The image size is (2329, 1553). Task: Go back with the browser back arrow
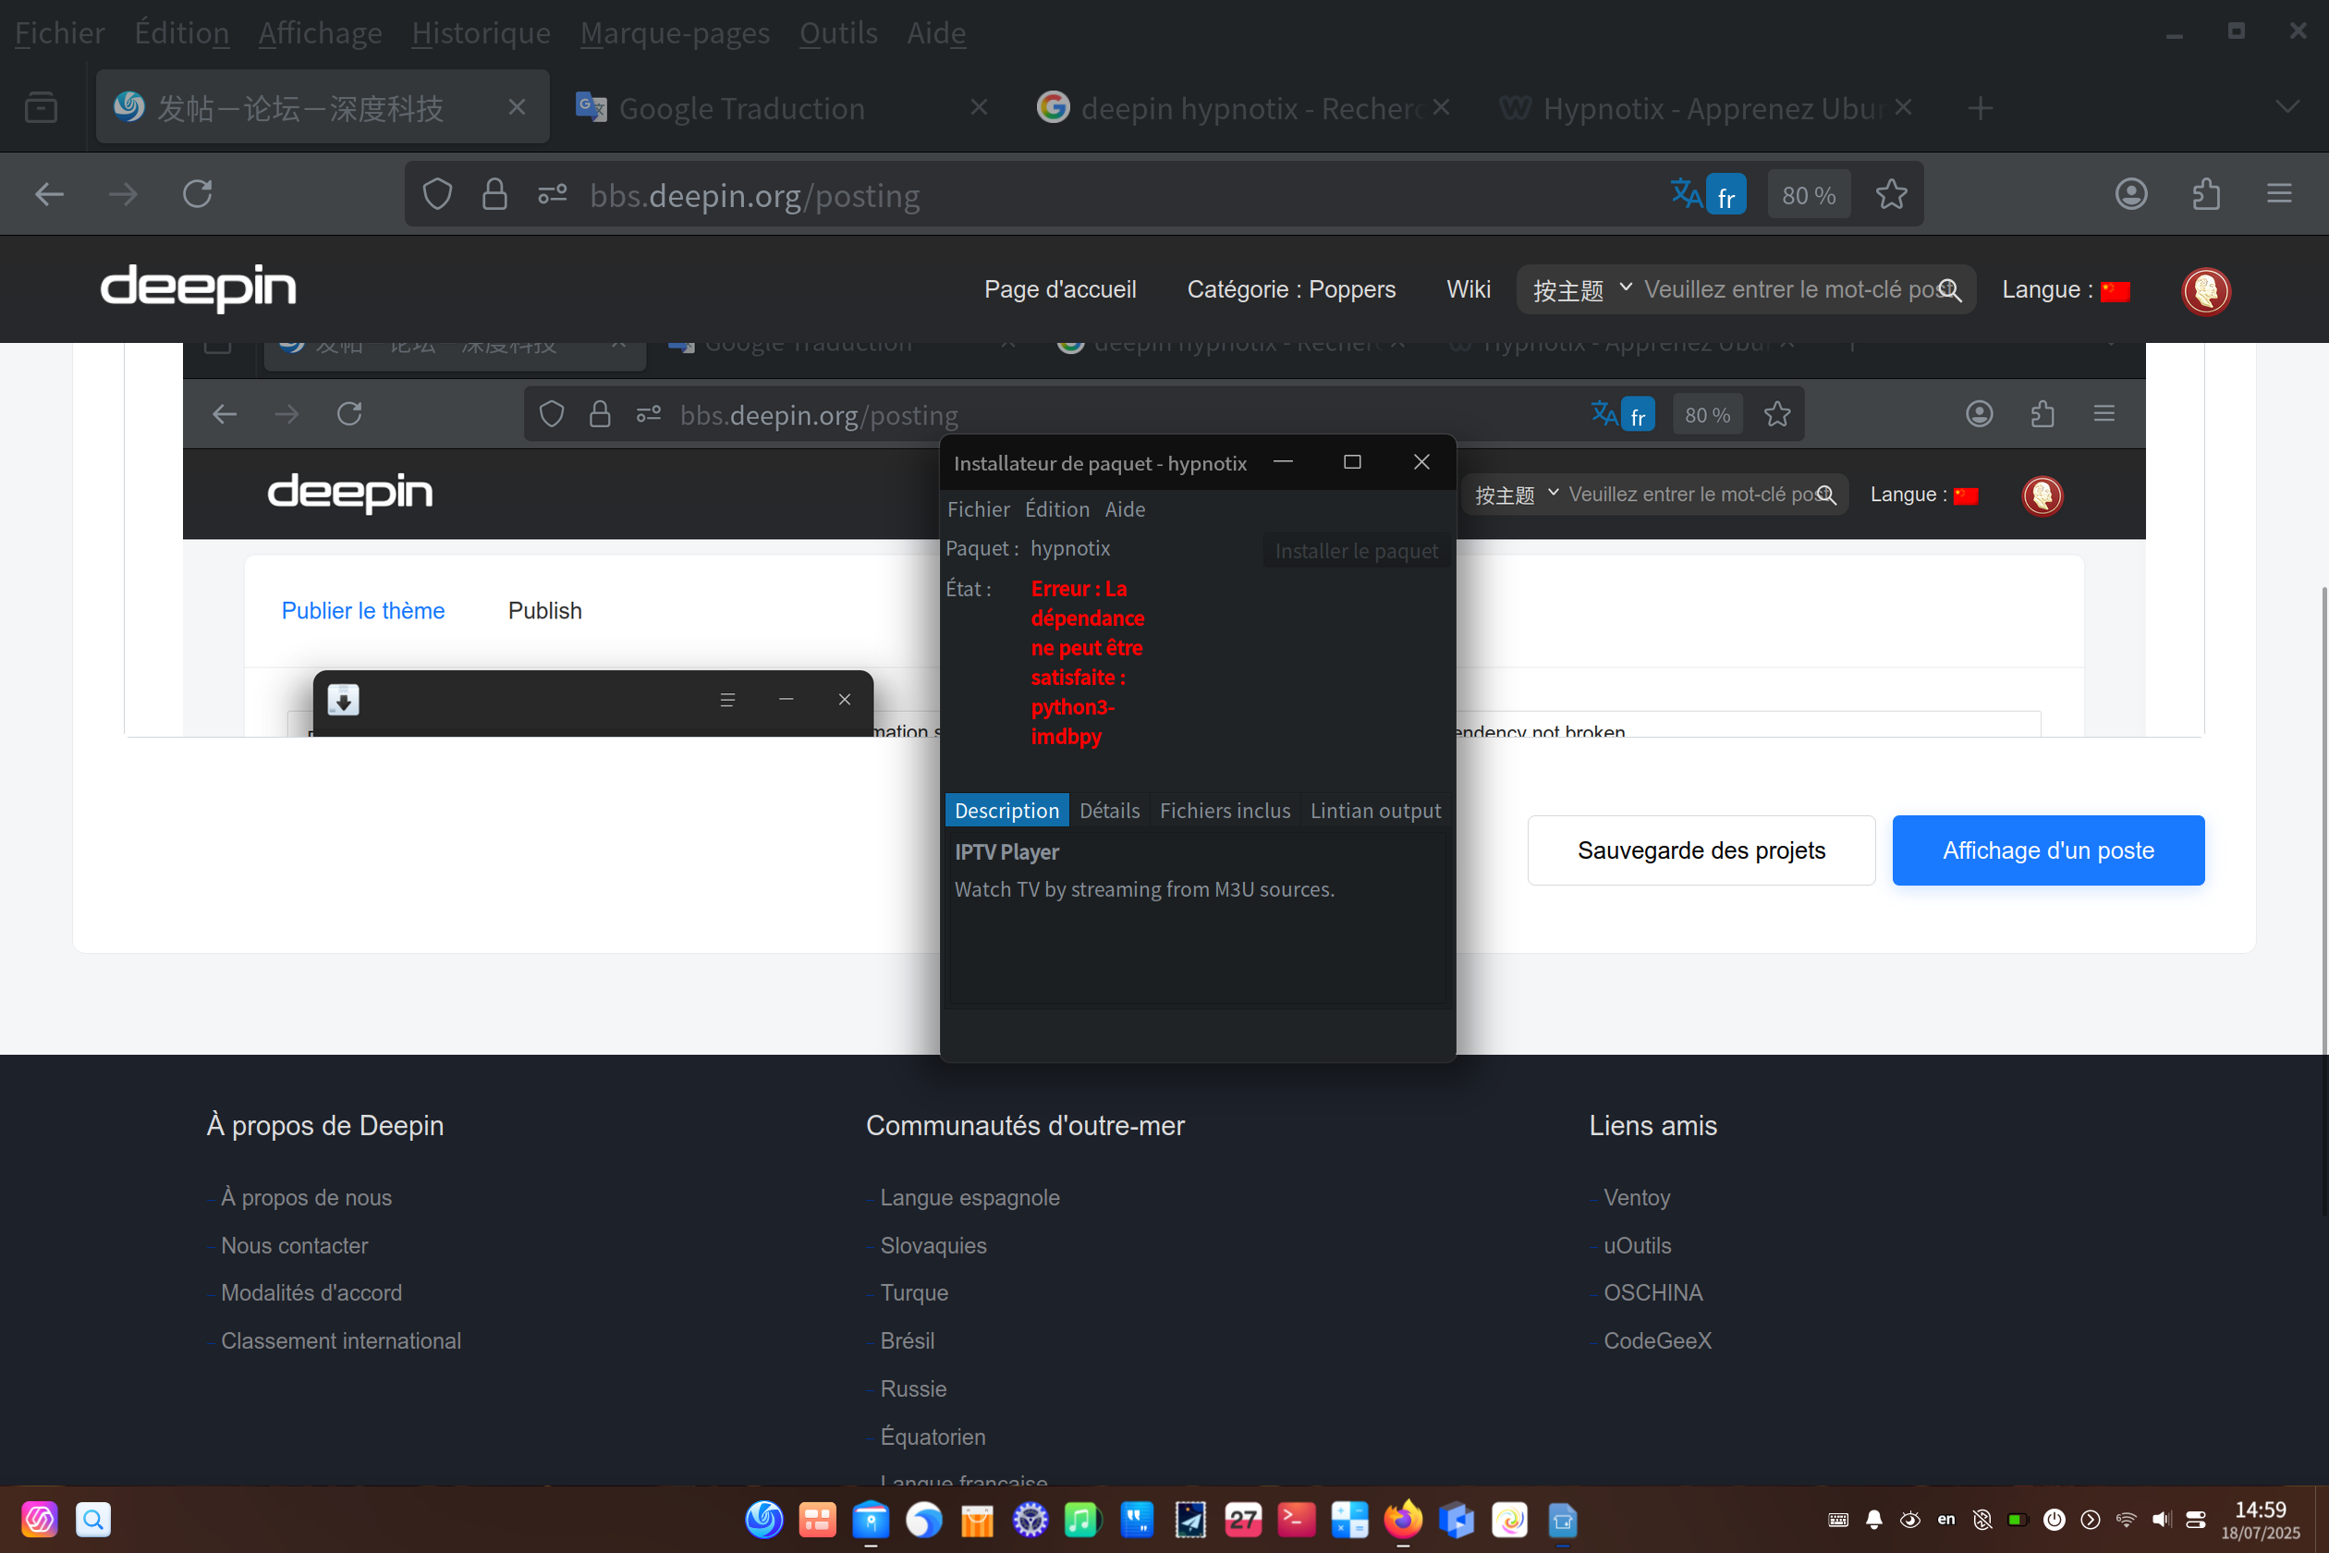click(x=50, y=194)
